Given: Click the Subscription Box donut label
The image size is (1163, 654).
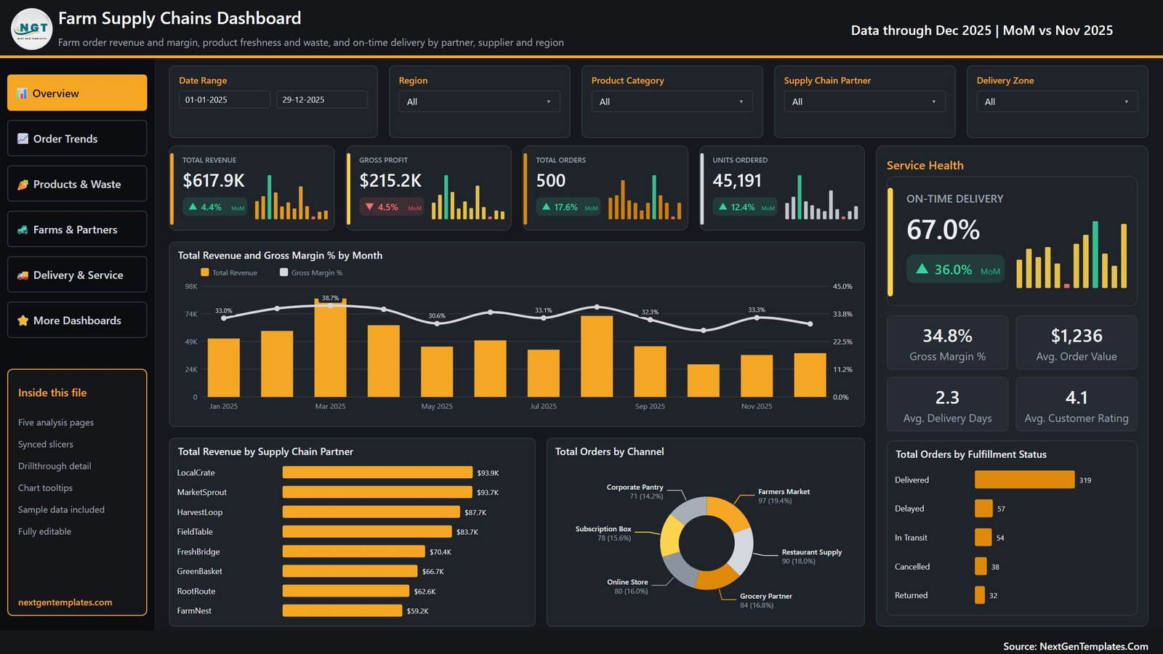Looking at the screenshot, I should point(603,533).
